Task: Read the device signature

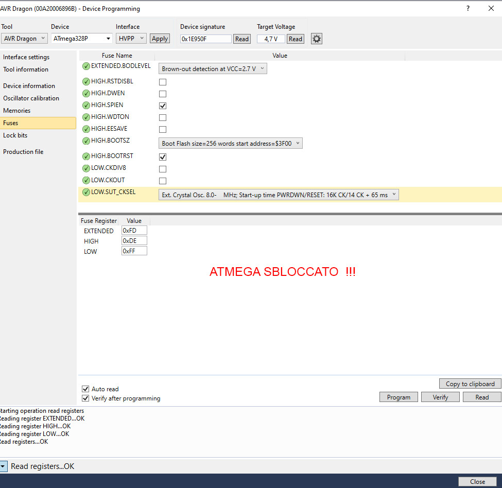Action: pyautogui.click(x=241, y=39)
